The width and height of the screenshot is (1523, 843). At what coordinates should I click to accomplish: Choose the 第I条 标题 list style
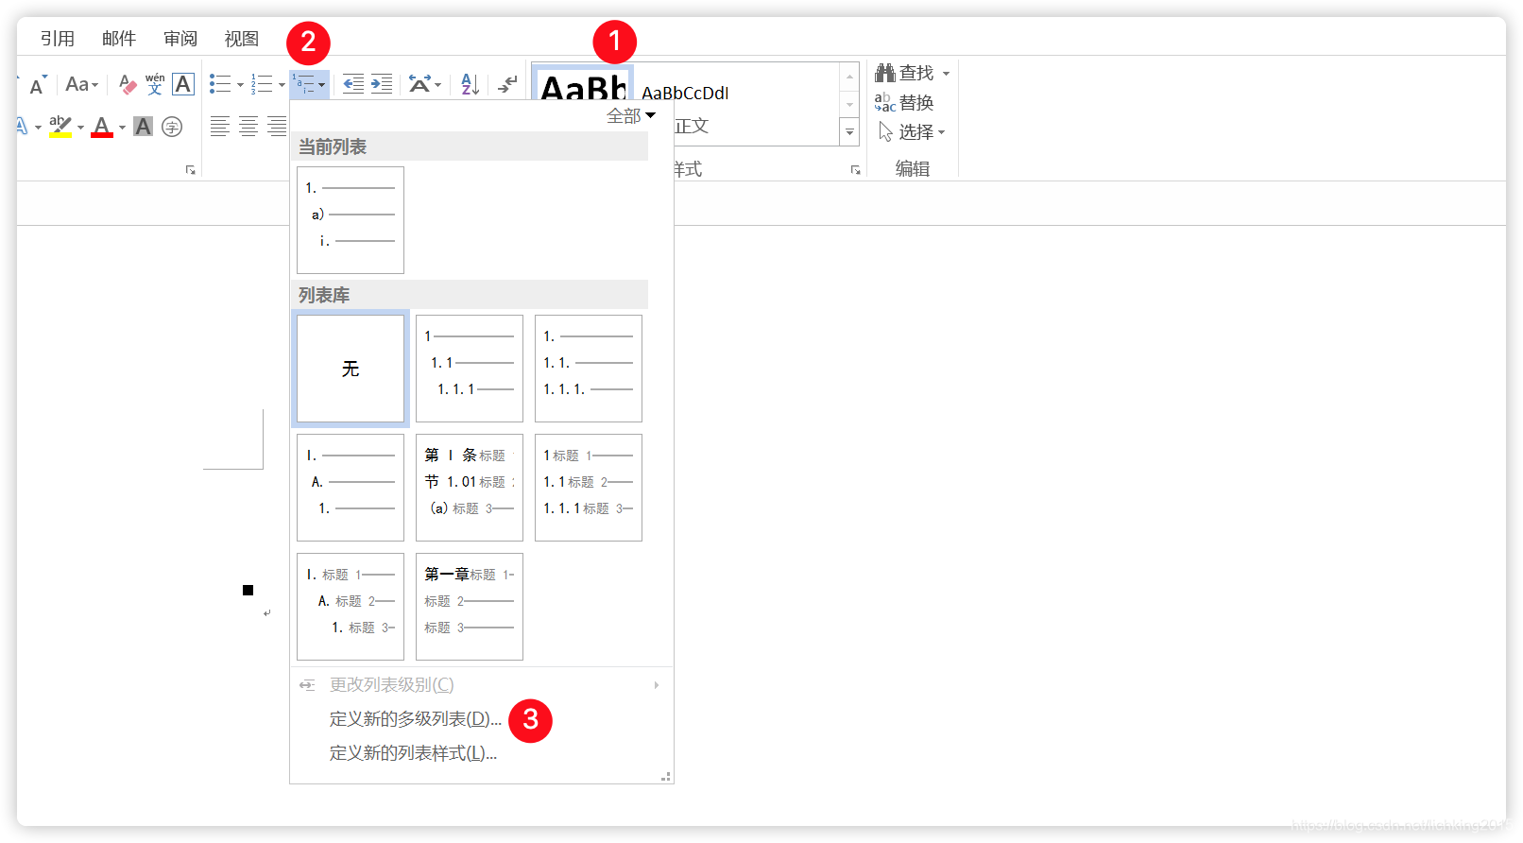point(470,488)
